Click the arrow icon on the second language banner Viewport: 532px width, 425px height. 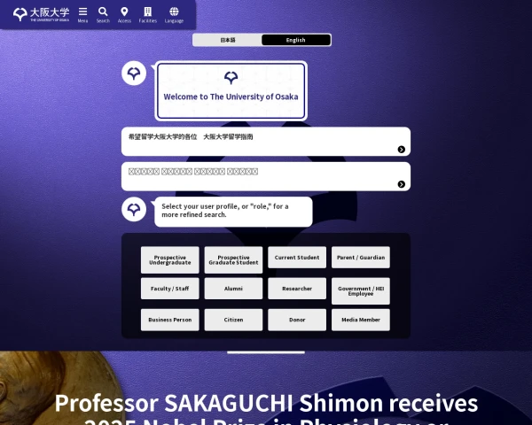(x=402, y=184)
